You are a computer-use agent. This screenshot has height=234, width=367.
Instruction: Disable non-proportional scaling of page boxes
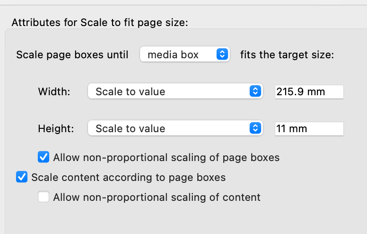point(44,157)
